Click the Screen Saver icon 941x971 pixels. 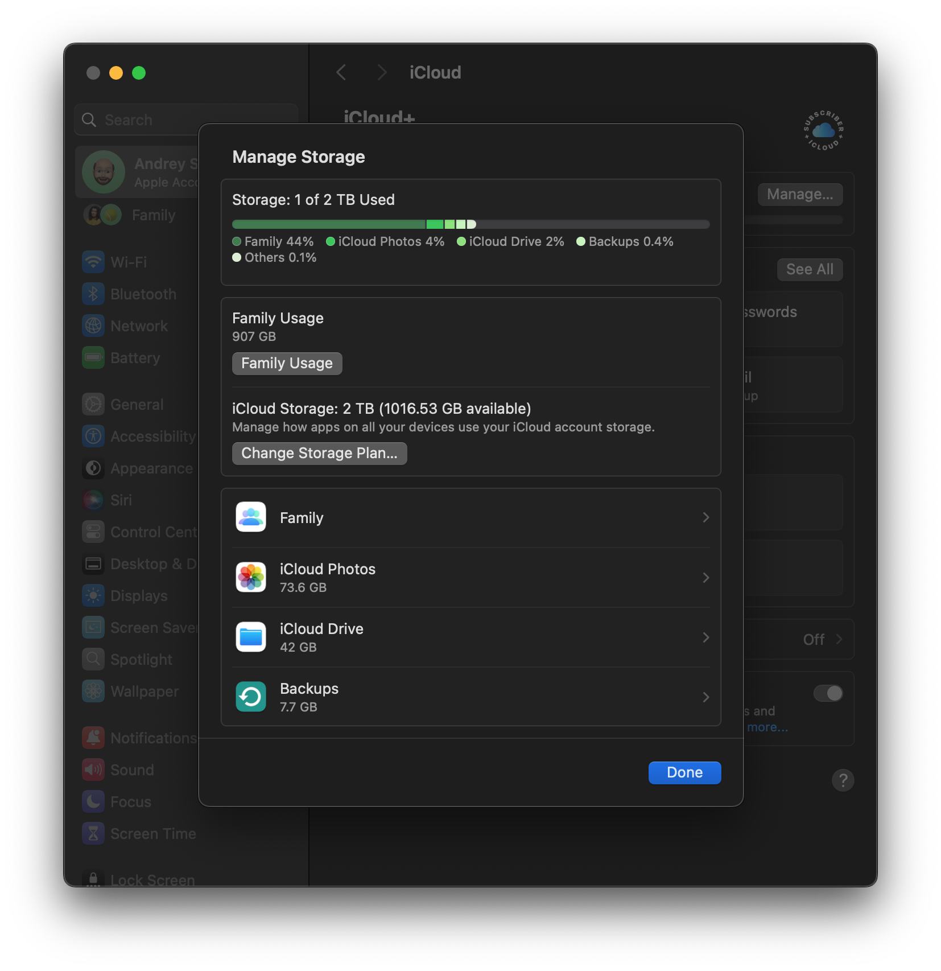93,627
